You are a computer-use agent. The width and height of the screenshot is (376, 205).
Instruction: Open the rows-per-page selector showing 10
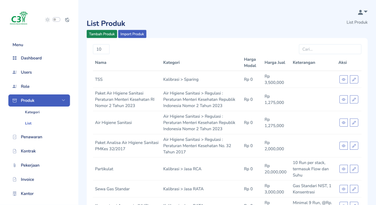tap(101, 49)
